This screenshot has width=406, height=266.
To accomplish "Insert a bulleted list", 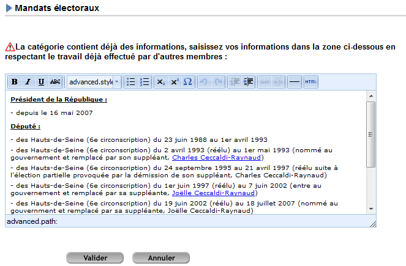I will tap(130, 81).
